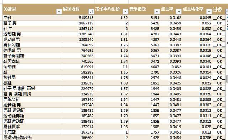228x140 pixels.
Task: Select the 男休闲鞋 keyword cell
Action: point(32,45)
